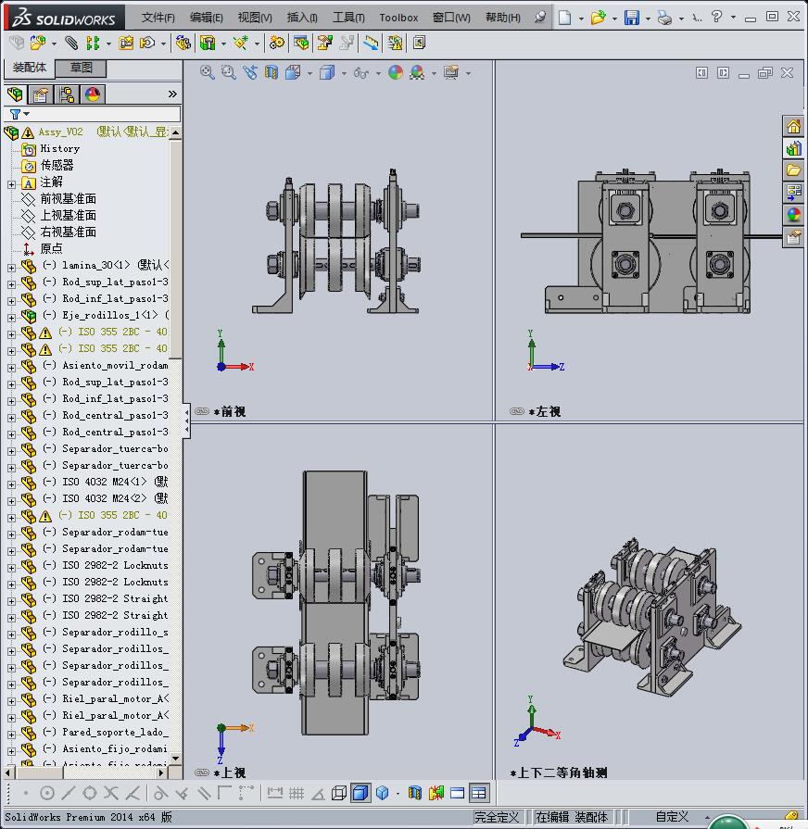Toggle the four-view viewport layout button
This screenshot has height=829, width=808.
[478, 793]
